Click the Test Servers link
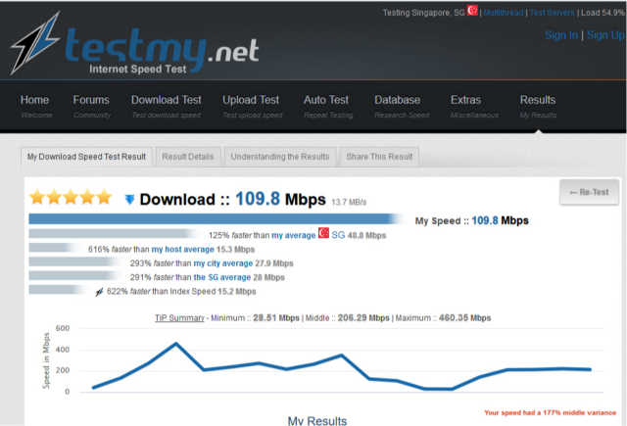Viewport: 627px width, 426px height. coord(552,13)
